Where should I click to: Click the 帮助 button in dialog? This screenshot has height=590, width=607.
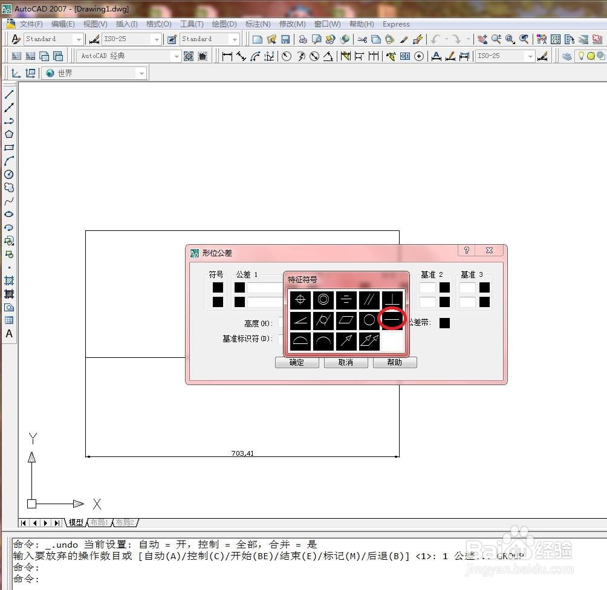pyautogui.click(x=395, y=362)
